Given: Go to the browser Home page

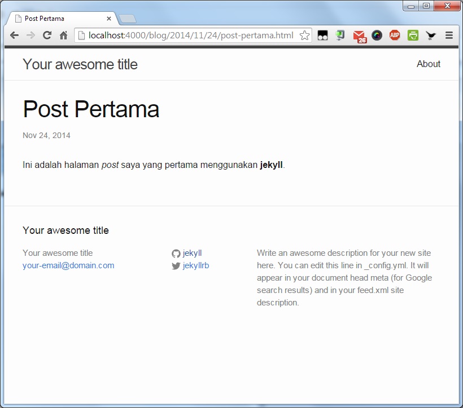Looking at the screenshot, I should (64, 36).
